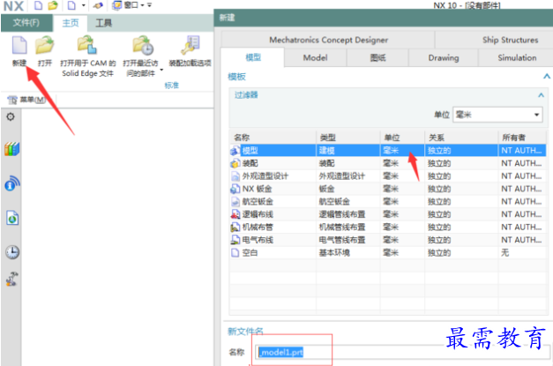The width and height of the screenshot is (553, 366).
Task: Select the 机械布管 template row
Action: click(x=387, y=227)
